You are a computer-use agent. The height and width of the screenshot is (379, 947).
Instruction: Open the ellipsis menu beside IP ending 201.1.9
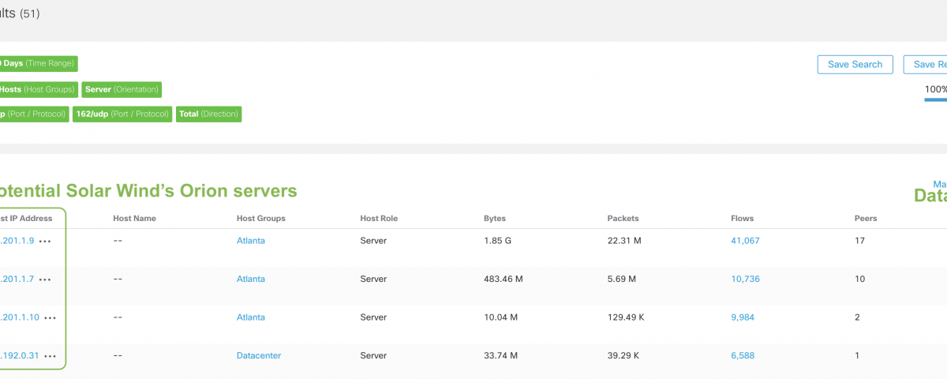tap(46, 241)
